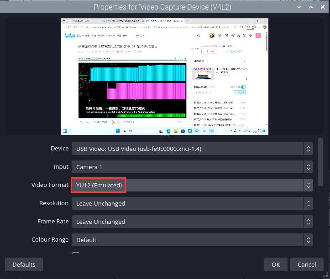This screenshot has height=279, width=330.
Task: Click the pink upload icon in the preview header
Action: tap(258, 36)
